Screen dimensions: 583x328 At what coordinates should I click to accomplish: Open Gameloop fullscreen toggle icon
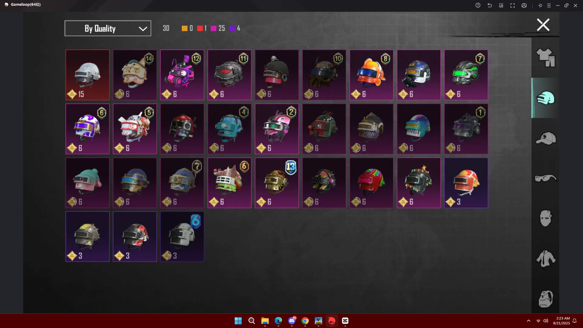click(513, 5)
